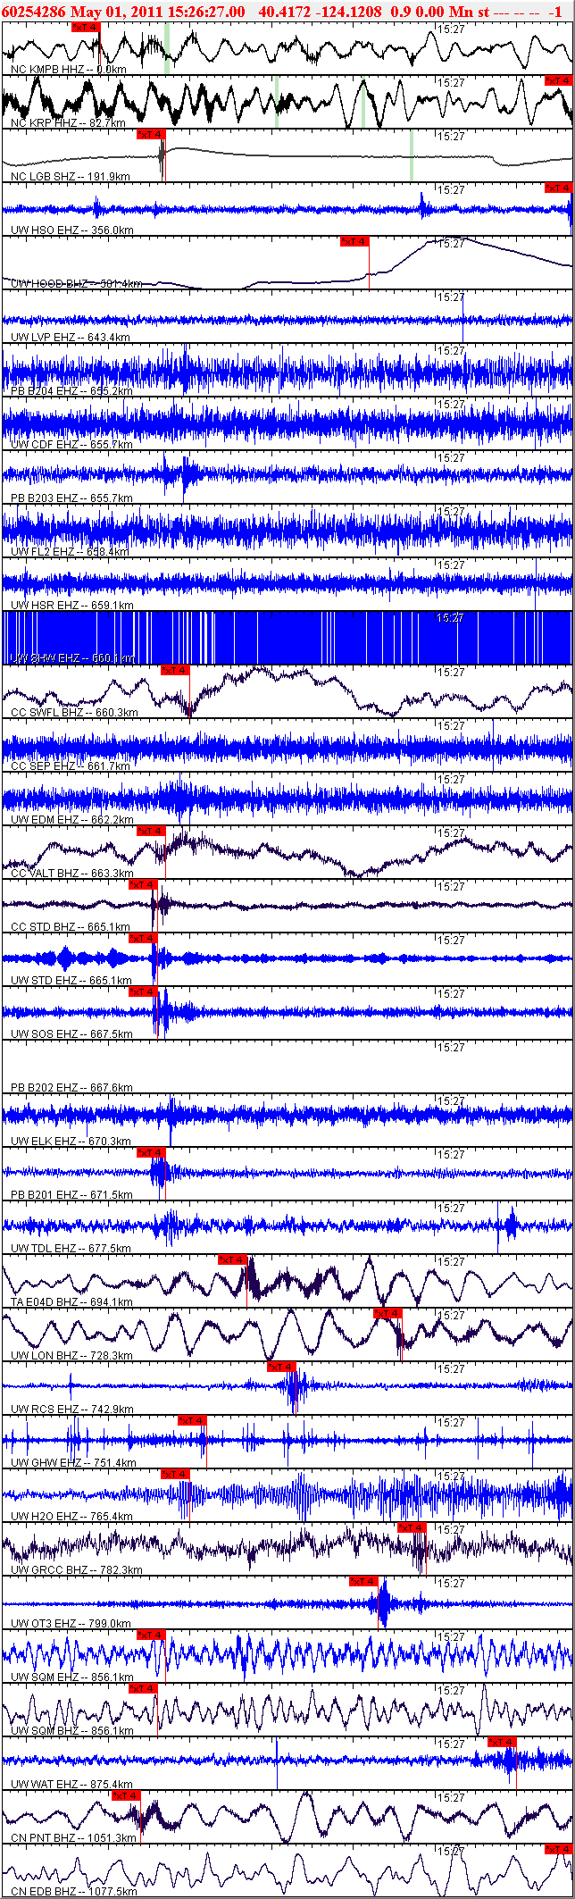Select the pick flag on UW GRCC trace
The height and width of the screenshot is (1899, 575).
pyautogui.click(x=412, y=1527)
